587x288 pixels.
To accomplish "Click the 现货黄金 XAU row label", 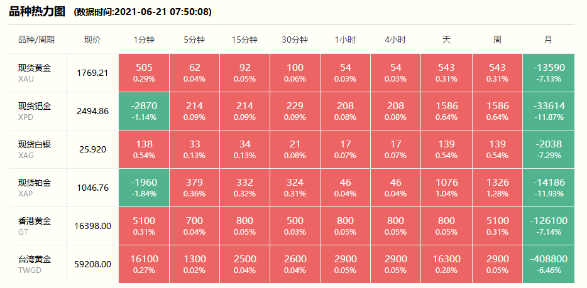I will [35, 73].
